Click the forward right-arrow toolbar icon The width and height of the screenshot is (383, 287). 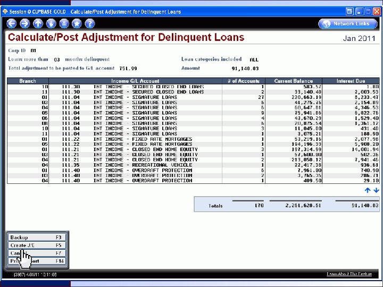(24, 24)
